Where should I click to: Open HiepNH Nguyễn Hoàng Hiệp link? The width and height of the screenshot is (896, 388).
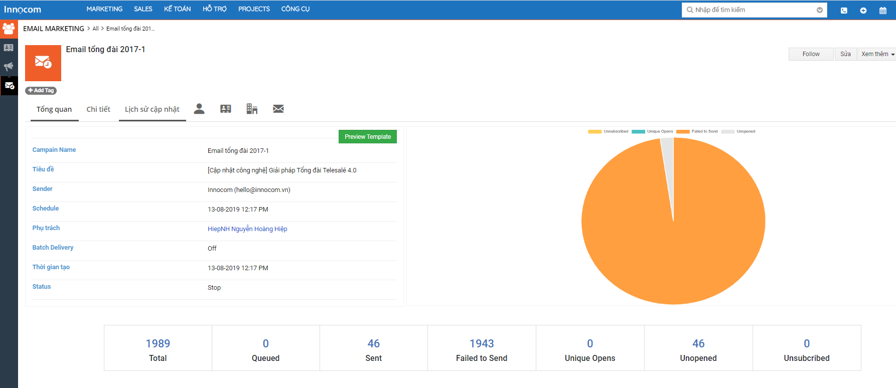(x=247, y=229)
